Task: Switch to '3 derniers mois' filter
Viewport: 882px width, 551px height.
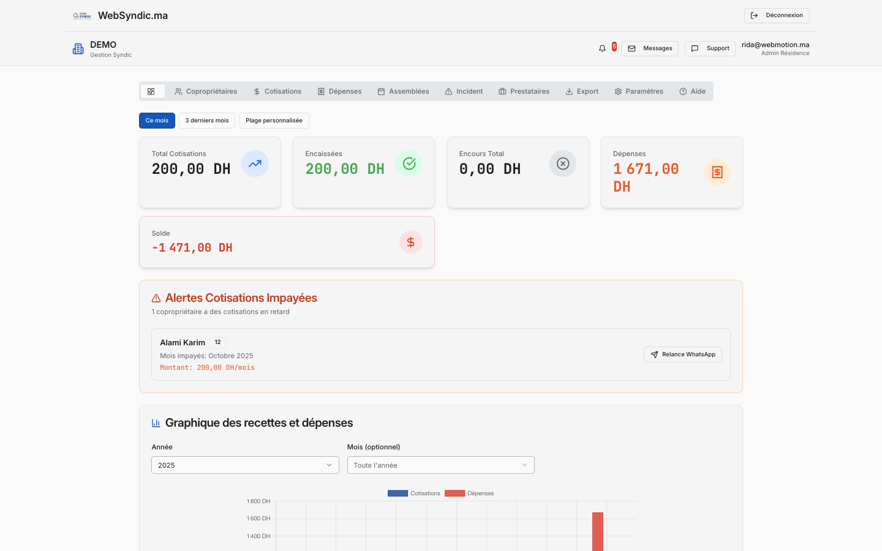Action: click(x=207, y=121)
